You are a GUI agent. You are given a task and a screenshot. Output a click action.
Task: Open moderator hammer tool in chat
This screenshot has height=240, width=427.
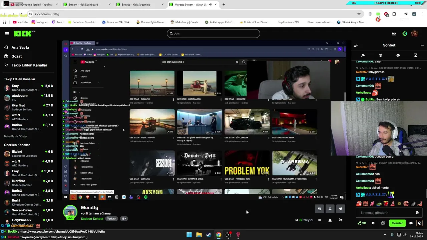click(363, 55)
